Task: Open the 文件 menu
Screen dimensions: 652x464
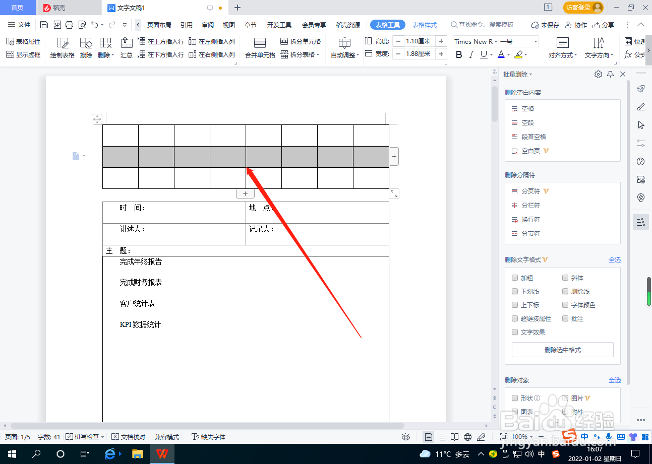Action: click(19, 24)
